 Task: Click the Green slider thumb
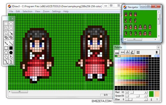(138, 96)
